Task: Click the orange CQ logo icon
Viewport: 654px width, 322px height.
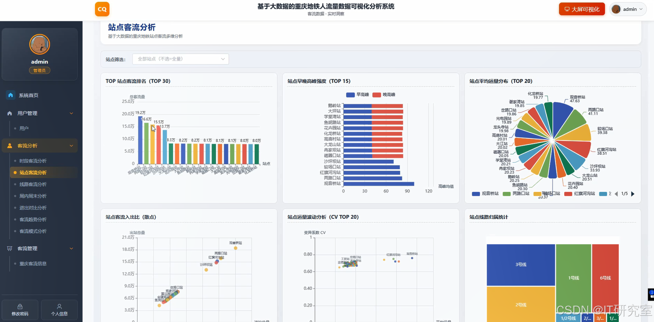Action: [x=102, y=9]
